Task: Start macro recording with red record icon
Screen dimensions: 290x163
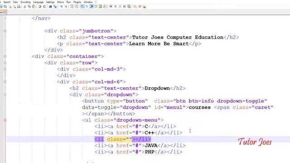Action: point(111,6)
